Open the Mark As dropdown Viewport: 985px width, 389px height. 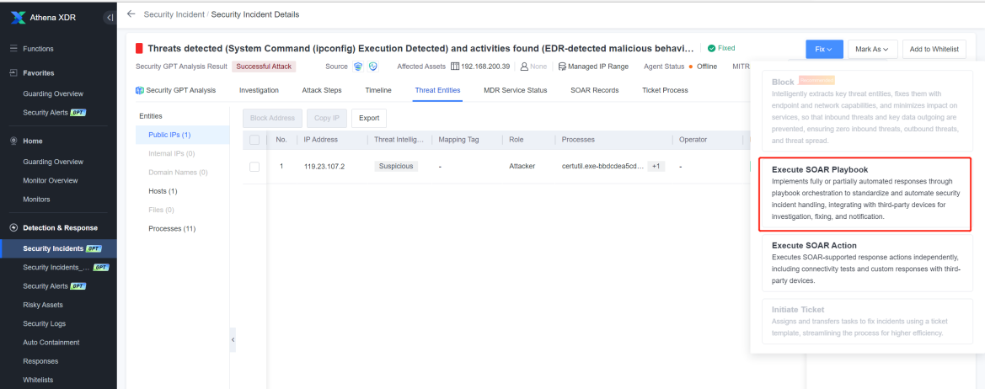click(873, 49)
